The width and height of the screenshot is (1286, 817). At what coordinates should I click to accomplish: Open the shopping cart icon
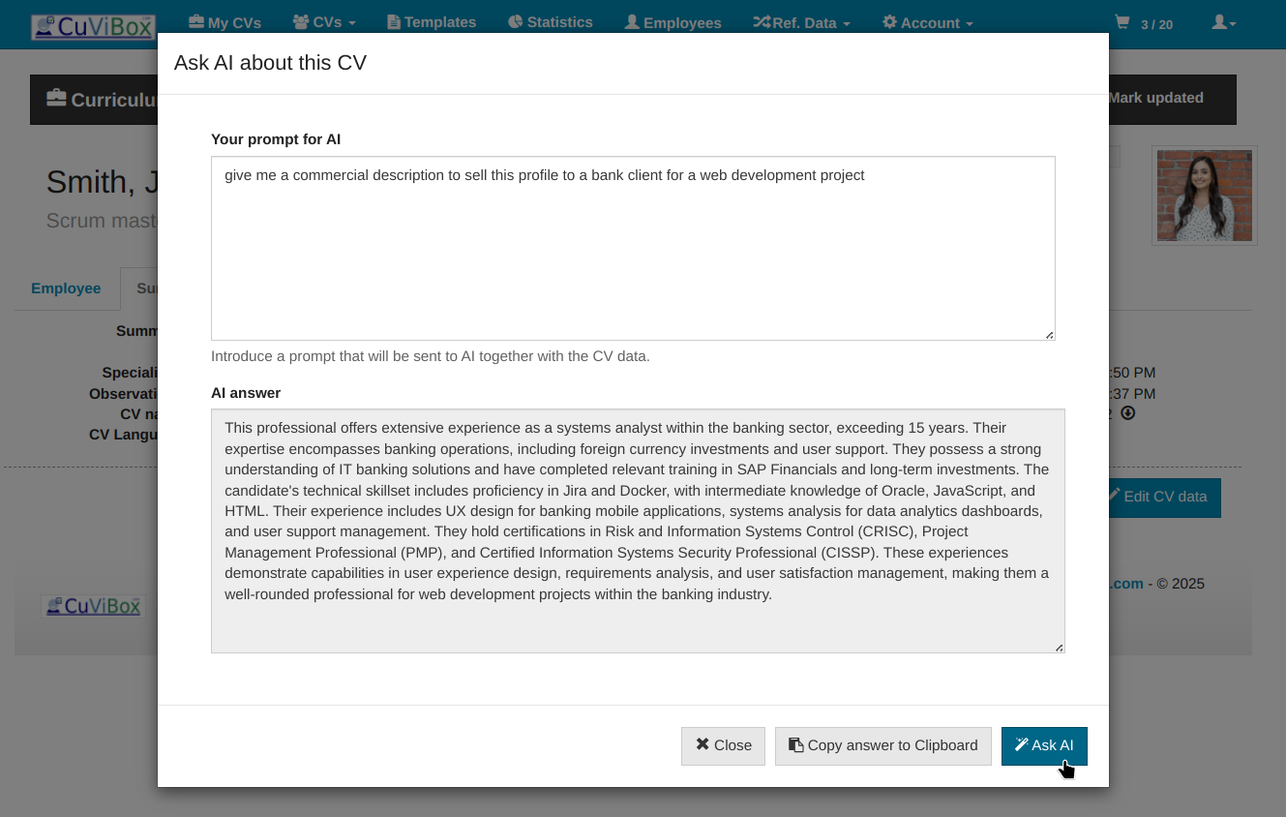point(1122,22)
